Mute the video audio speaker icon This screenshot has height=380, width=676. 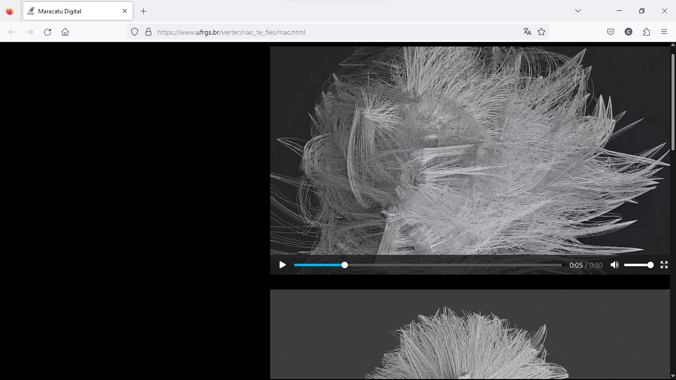(615, 265)
